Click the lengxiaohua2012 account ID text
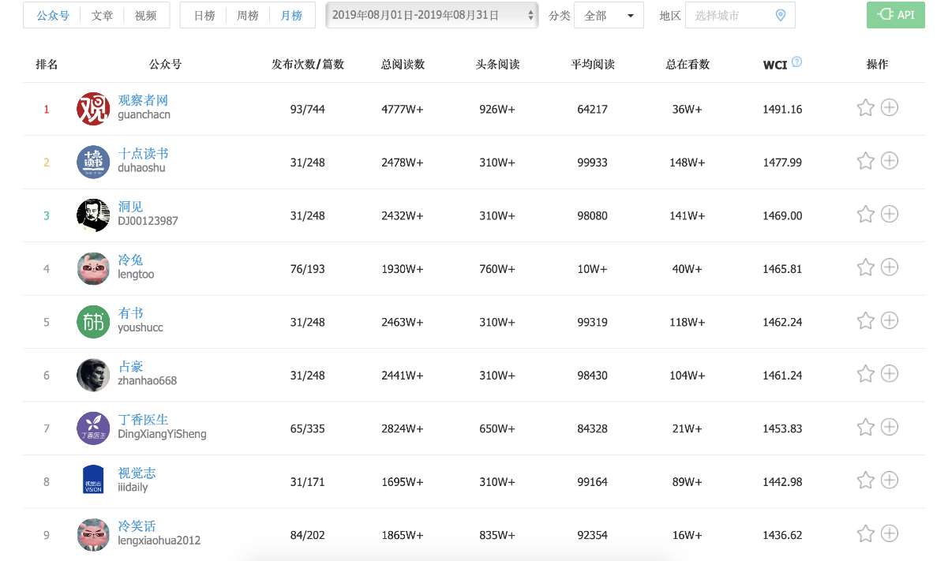This screenshot has width=948, height=561. point(159,540)
